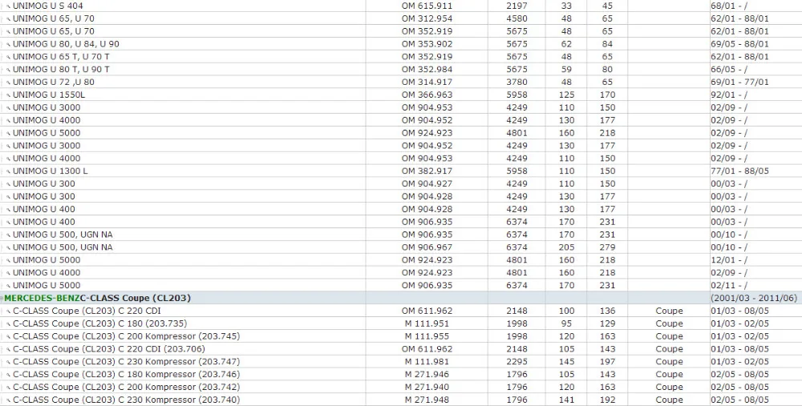Image resolution: width=802 pixels, height=406 pixels.
Task: Click the date range 69/01 - 77/01
Action: (739, 82)
